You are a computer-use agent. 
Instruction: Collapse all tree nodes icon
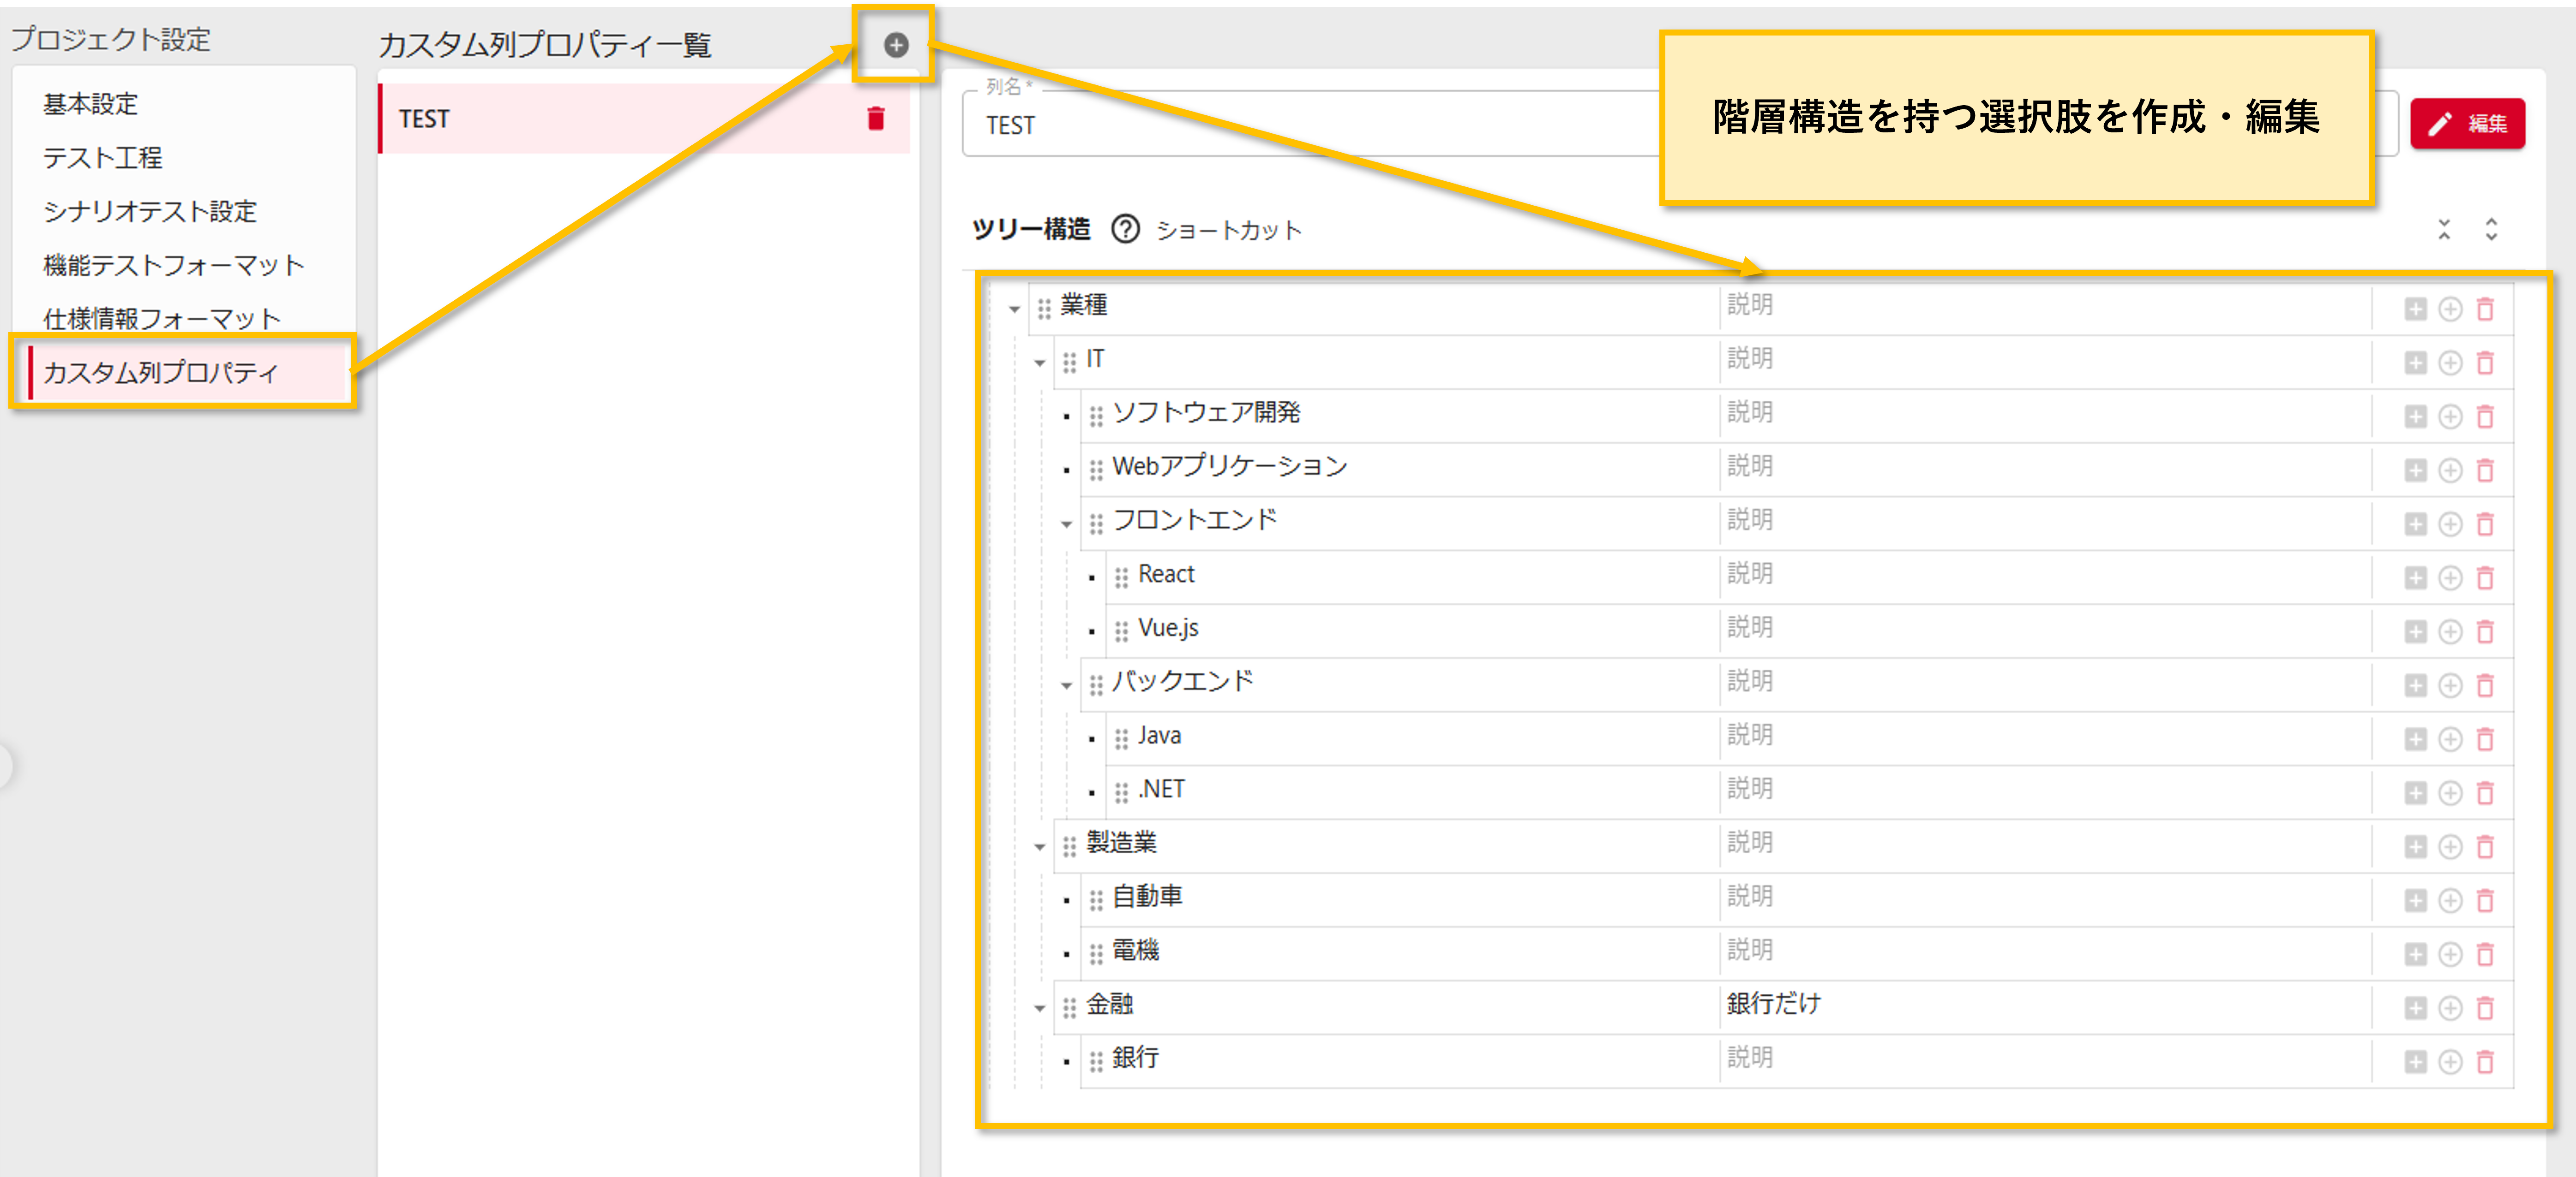(x=2444, y=230)
